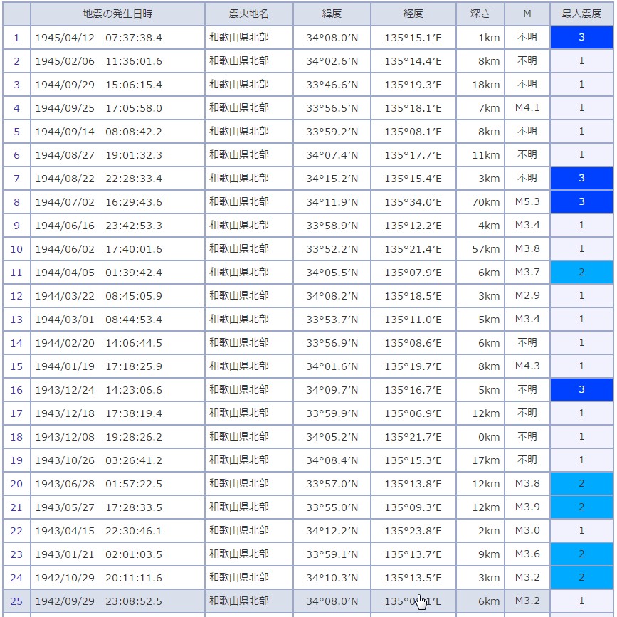Viewport: 617px width, 617px height.
Task: Click magnitude M3.0 cell
Action: pyautogui.click(x=527, y=531)
